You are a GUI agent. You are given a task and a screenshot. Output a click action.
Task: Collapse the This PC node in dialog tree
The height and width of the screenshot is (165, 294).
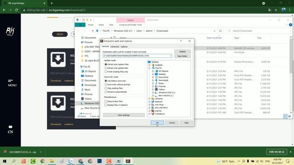[149, 68]
